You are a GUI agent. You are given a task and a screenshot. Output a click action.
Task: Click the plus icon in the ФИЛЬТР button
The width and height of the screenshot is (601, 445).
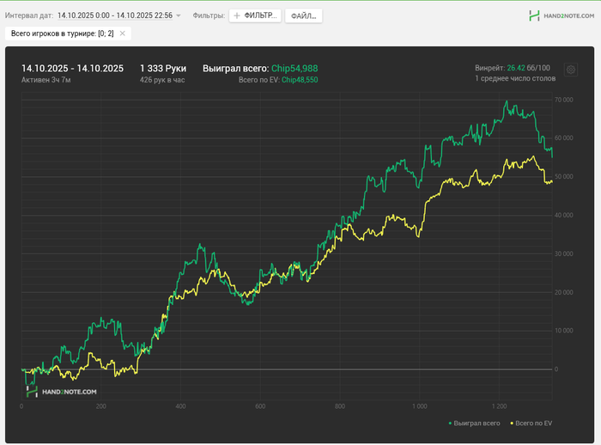pyautogui.click(x=237, y=15)
